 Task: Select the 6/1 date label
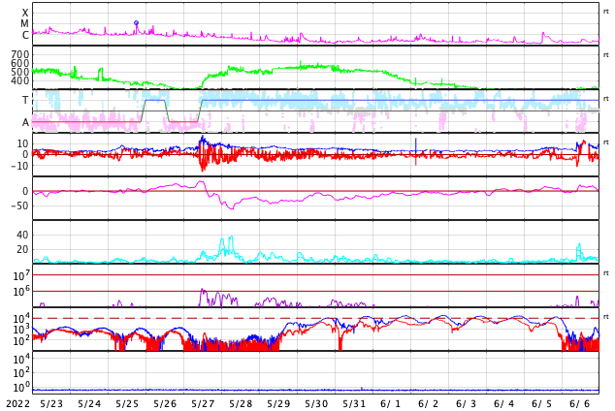(391, 403)
